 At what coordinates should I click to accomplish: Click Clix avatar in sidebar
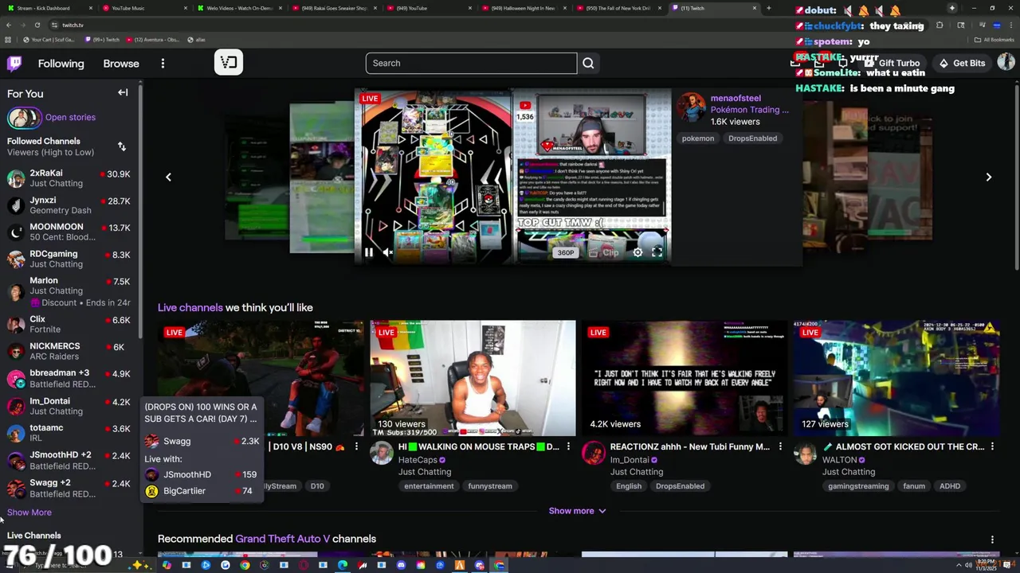[16, 325]
